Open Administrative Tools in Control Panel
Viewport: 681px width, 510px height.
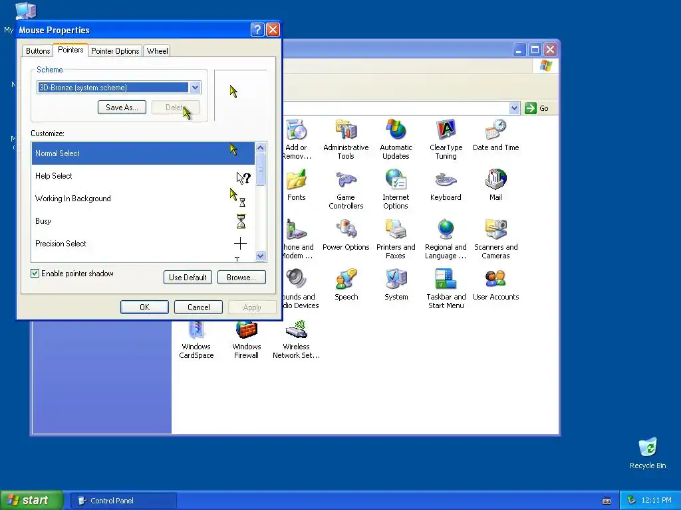coord(346,139)
